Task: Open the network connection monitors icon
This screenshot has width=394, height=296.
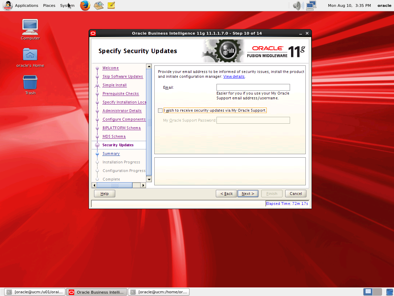Action: point(311,5)
